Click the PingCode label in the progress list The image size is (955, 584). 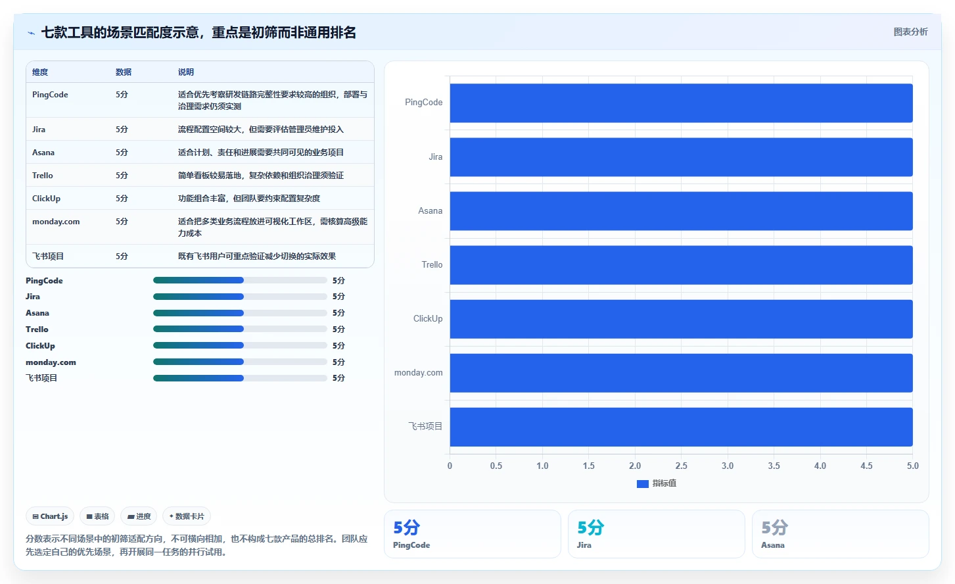[x=44, y=281]
